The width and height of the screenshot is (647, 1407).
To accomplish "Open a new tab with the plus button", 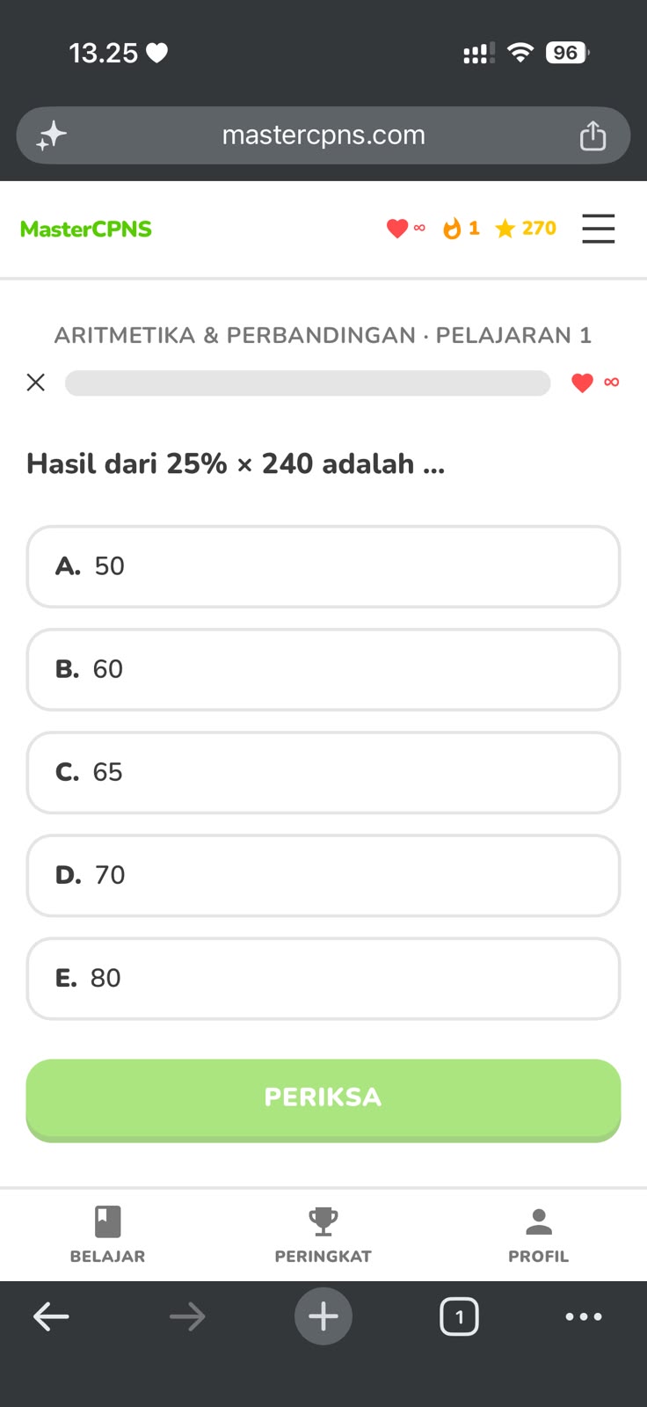I will tap(323, 1316).
